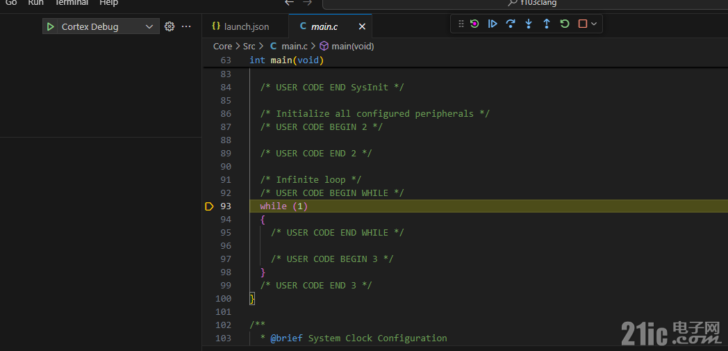The width and height of the screenshot is (728, 351).
Task: Click the Core breadcrumb segment
Action: tap(222, 47)
